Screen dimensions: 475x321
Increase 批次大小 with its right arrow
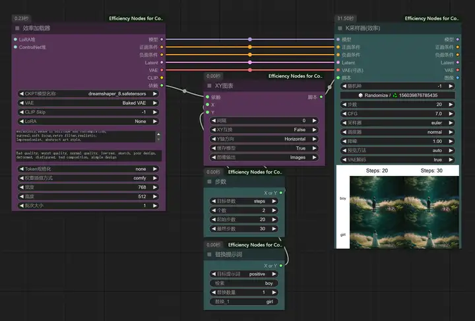155,206
